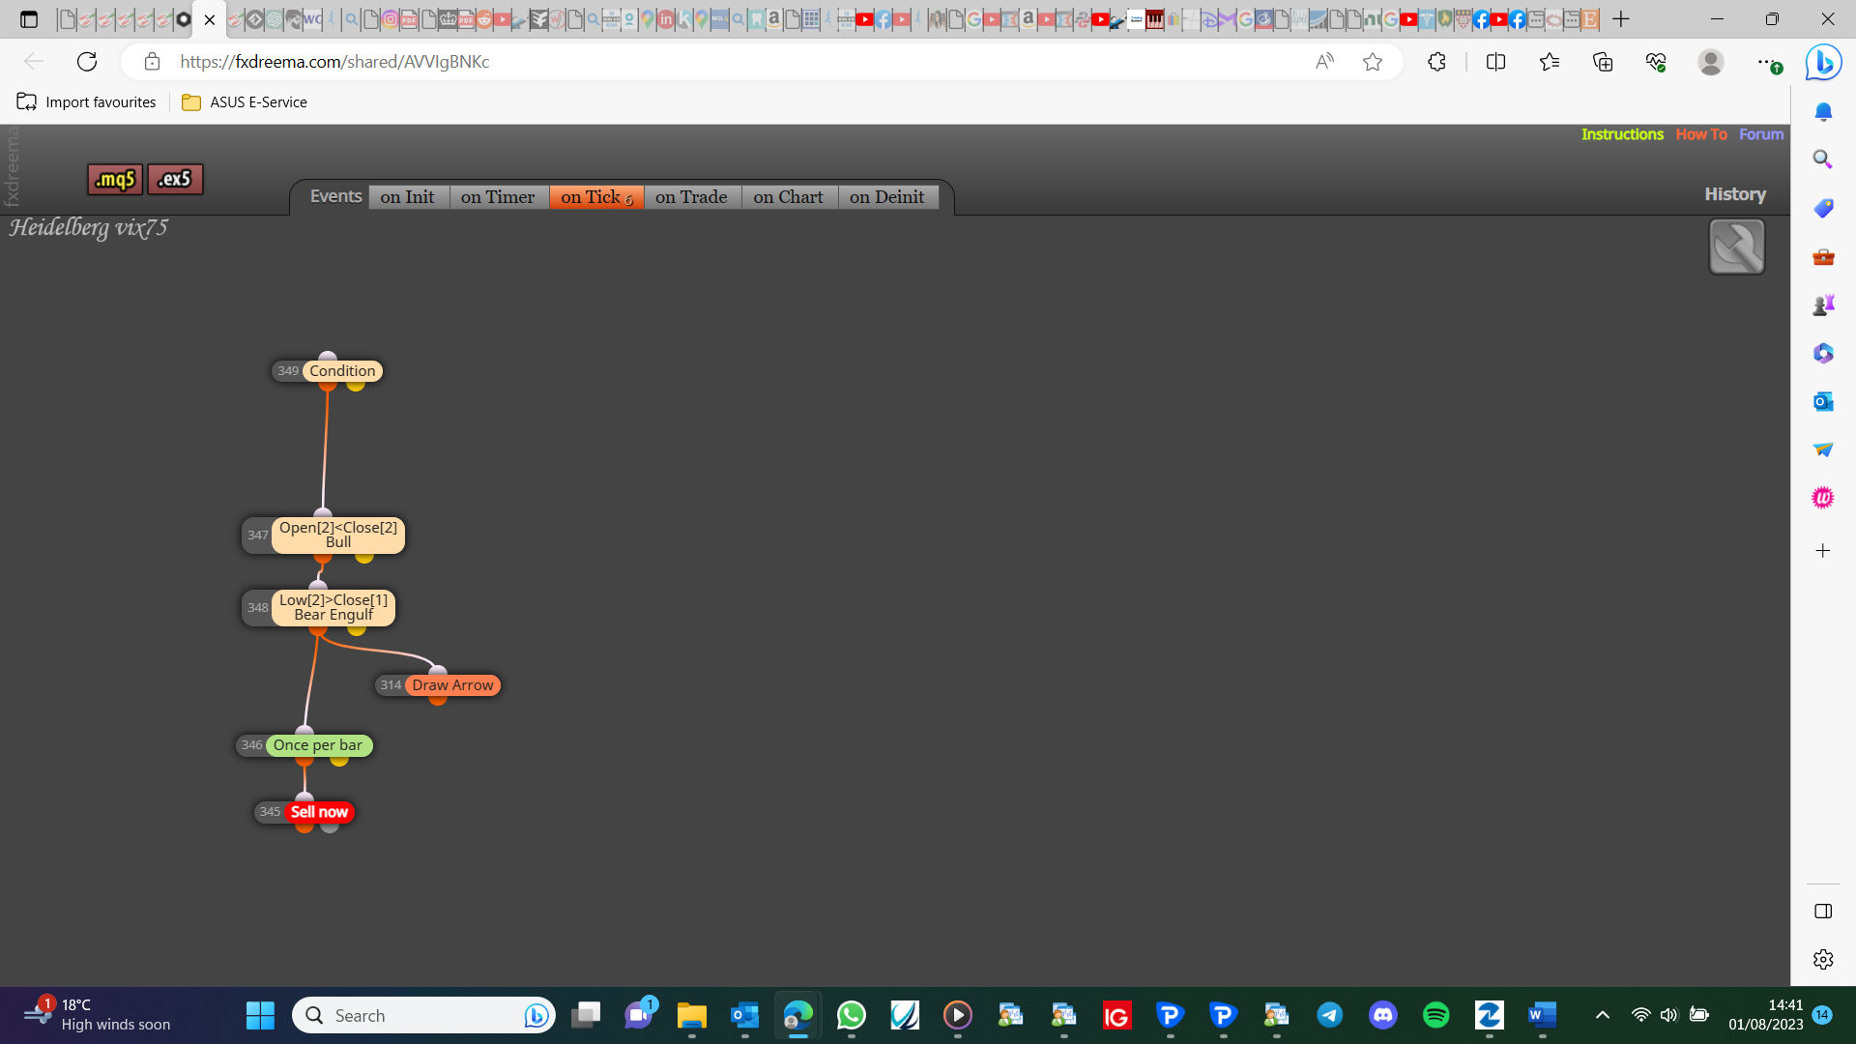Image resolution: width=1856 pixels, height=1044 pixels.
Task: Open sidebar settings gear
Action: pyautogui.click(x=1823, y=959)
